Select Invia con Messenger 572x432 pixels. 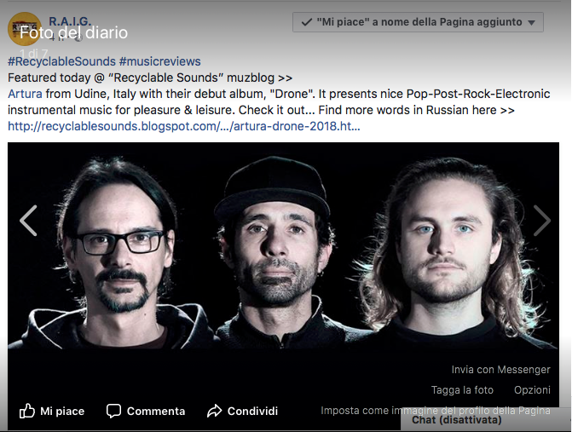[x=501, y=370]
